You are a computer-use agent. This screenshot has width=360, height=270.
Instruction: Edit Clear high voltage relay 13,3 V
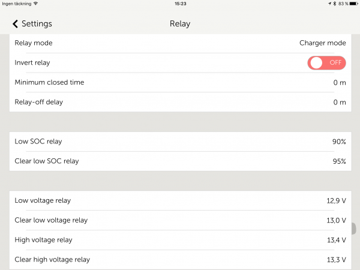coord(335,260)
